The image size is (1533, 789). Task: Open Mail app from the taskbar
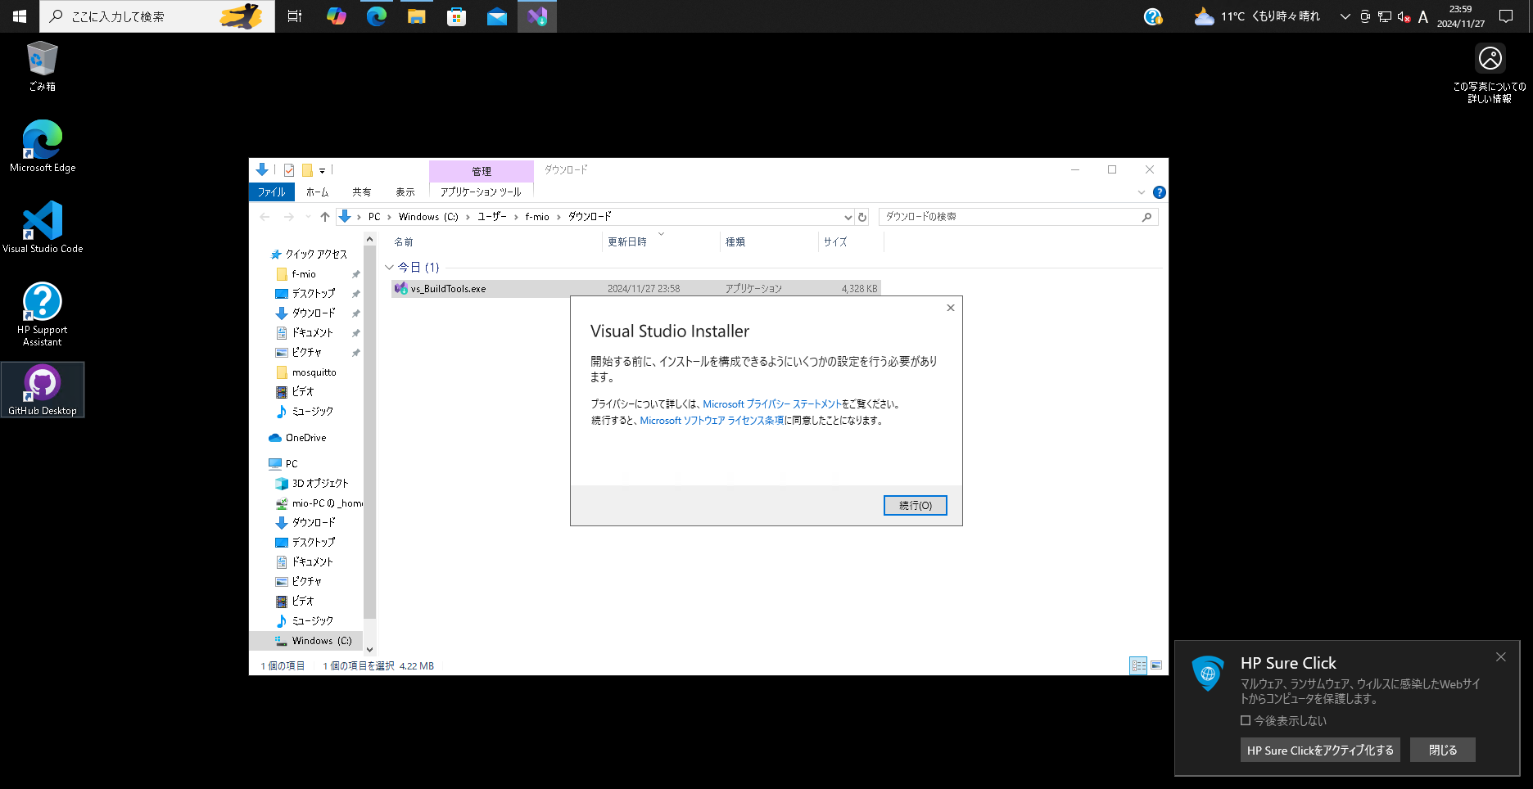(x=496, y=16)
